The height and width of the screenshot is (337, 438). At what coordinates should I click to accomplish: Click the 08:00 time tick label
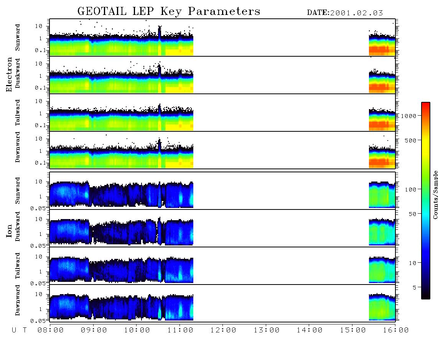coord(51,330)
